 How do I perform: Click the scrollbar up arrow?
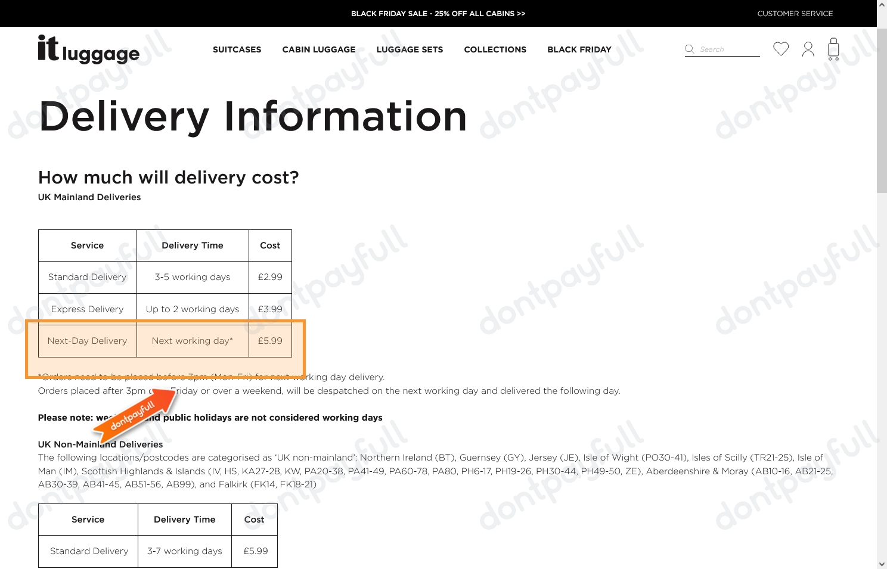[882, 5]
